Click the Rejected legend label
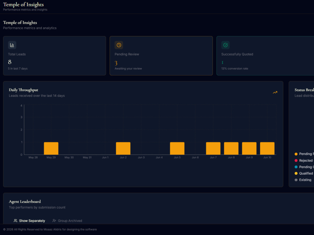Viewport: 314px width, 235px height. (x=306, y=160)
